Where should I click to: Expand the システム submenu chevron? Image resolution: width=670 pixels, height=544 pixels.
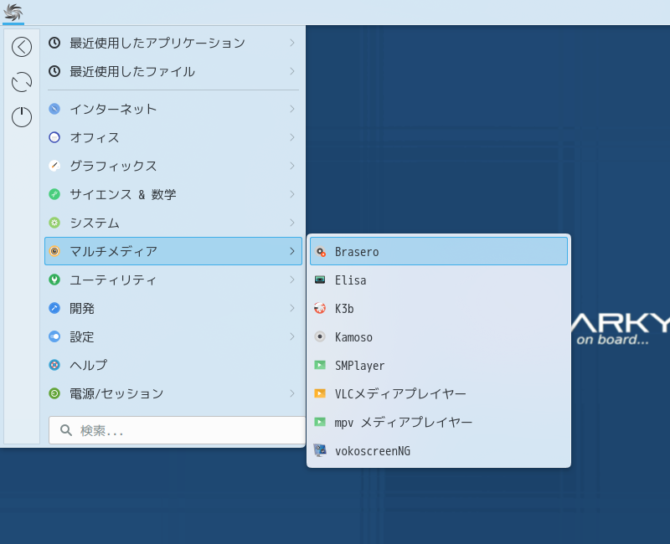tap(292, 223)
